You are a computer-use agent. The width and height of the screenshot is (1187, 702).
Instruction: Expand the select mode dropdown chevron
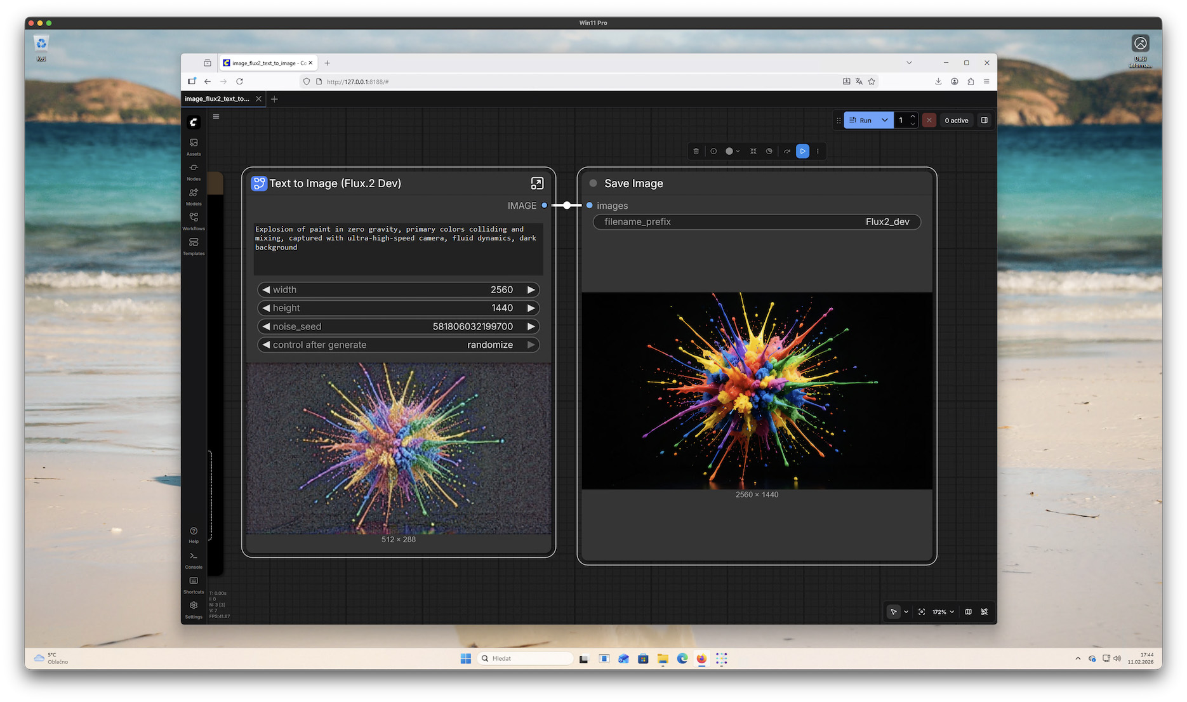(906, 612)
